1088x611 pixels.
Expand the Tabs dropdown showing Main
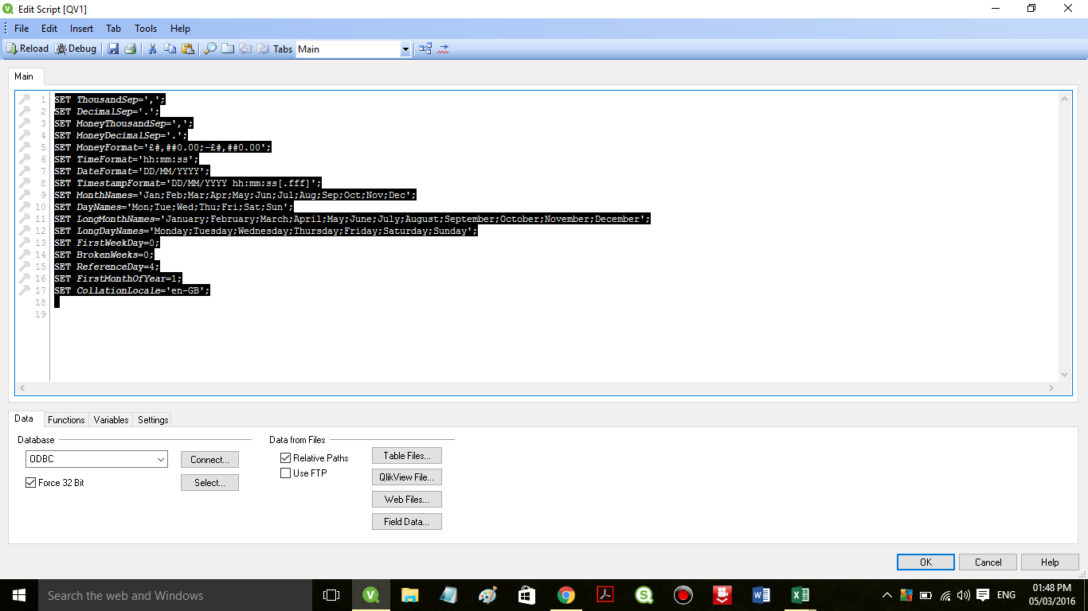coord(405,49)
